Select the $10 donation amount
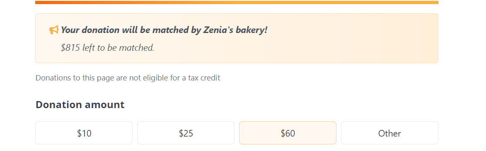The width and height of the screenshot is (486, 151). 84,133
